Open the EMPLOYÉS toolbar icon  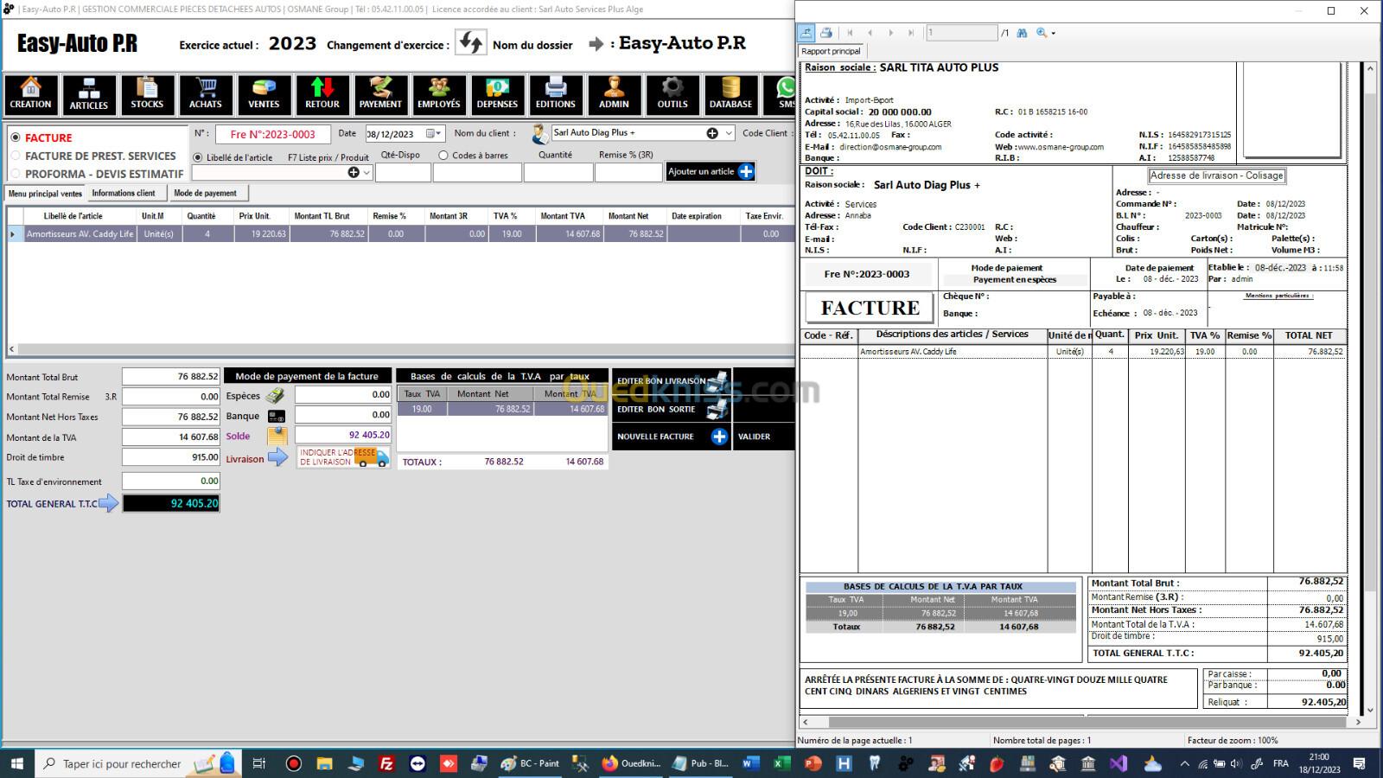tap(439, 94)
